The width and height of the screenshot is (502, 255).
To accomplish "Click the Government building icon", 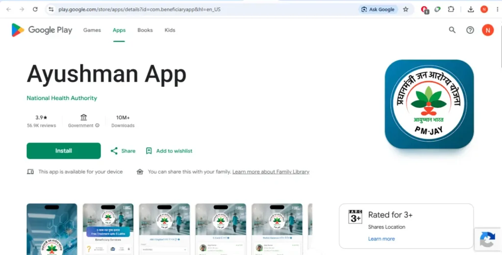I will coord(83,117).
